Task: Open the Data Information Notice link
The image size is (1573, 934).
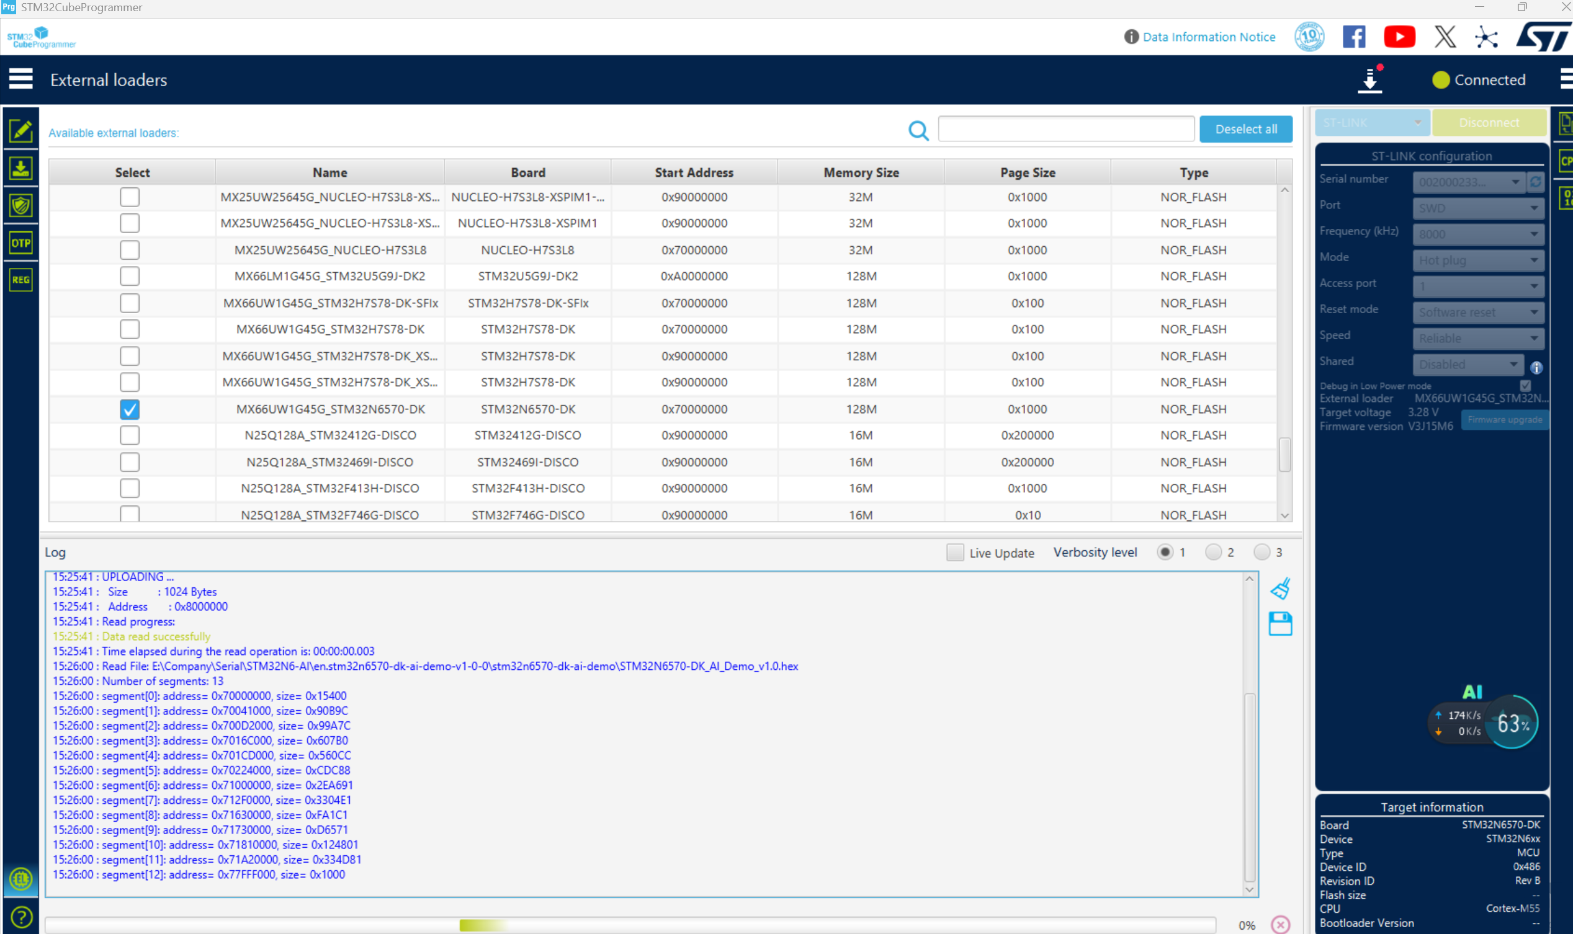Action: (1208, 37)
